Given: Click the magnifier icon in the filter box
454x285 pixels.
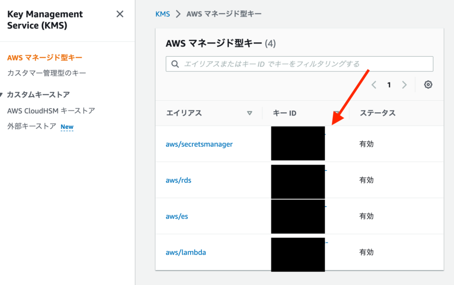Looking at the screenshot, I should 175,64.
